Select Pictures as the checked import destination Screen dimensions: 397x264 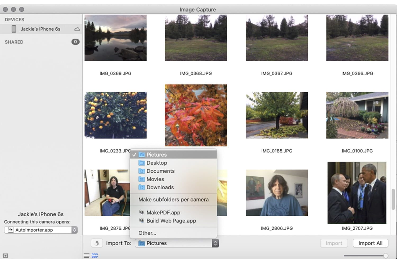pyautogui.click(x=156, y=154)
